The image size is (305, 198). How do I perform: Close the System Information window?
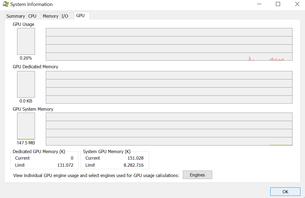pos(297,4)
